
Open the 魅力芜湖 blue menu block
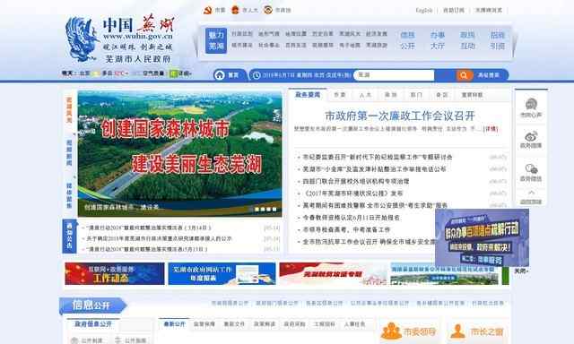pyautogui.click(x=216, y=40)
